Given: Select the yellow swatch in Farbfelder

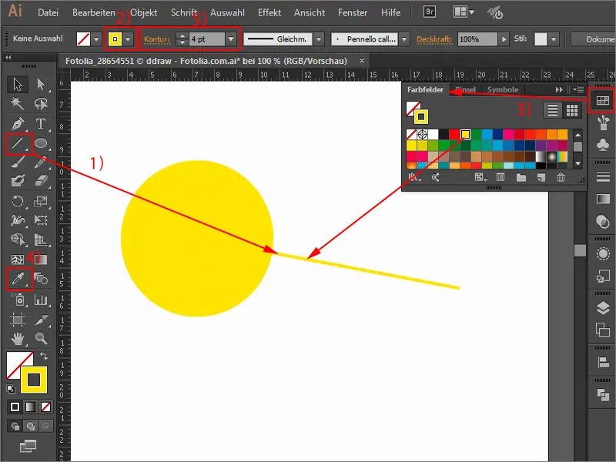Looking at the screenshot, I should point(465,134).
